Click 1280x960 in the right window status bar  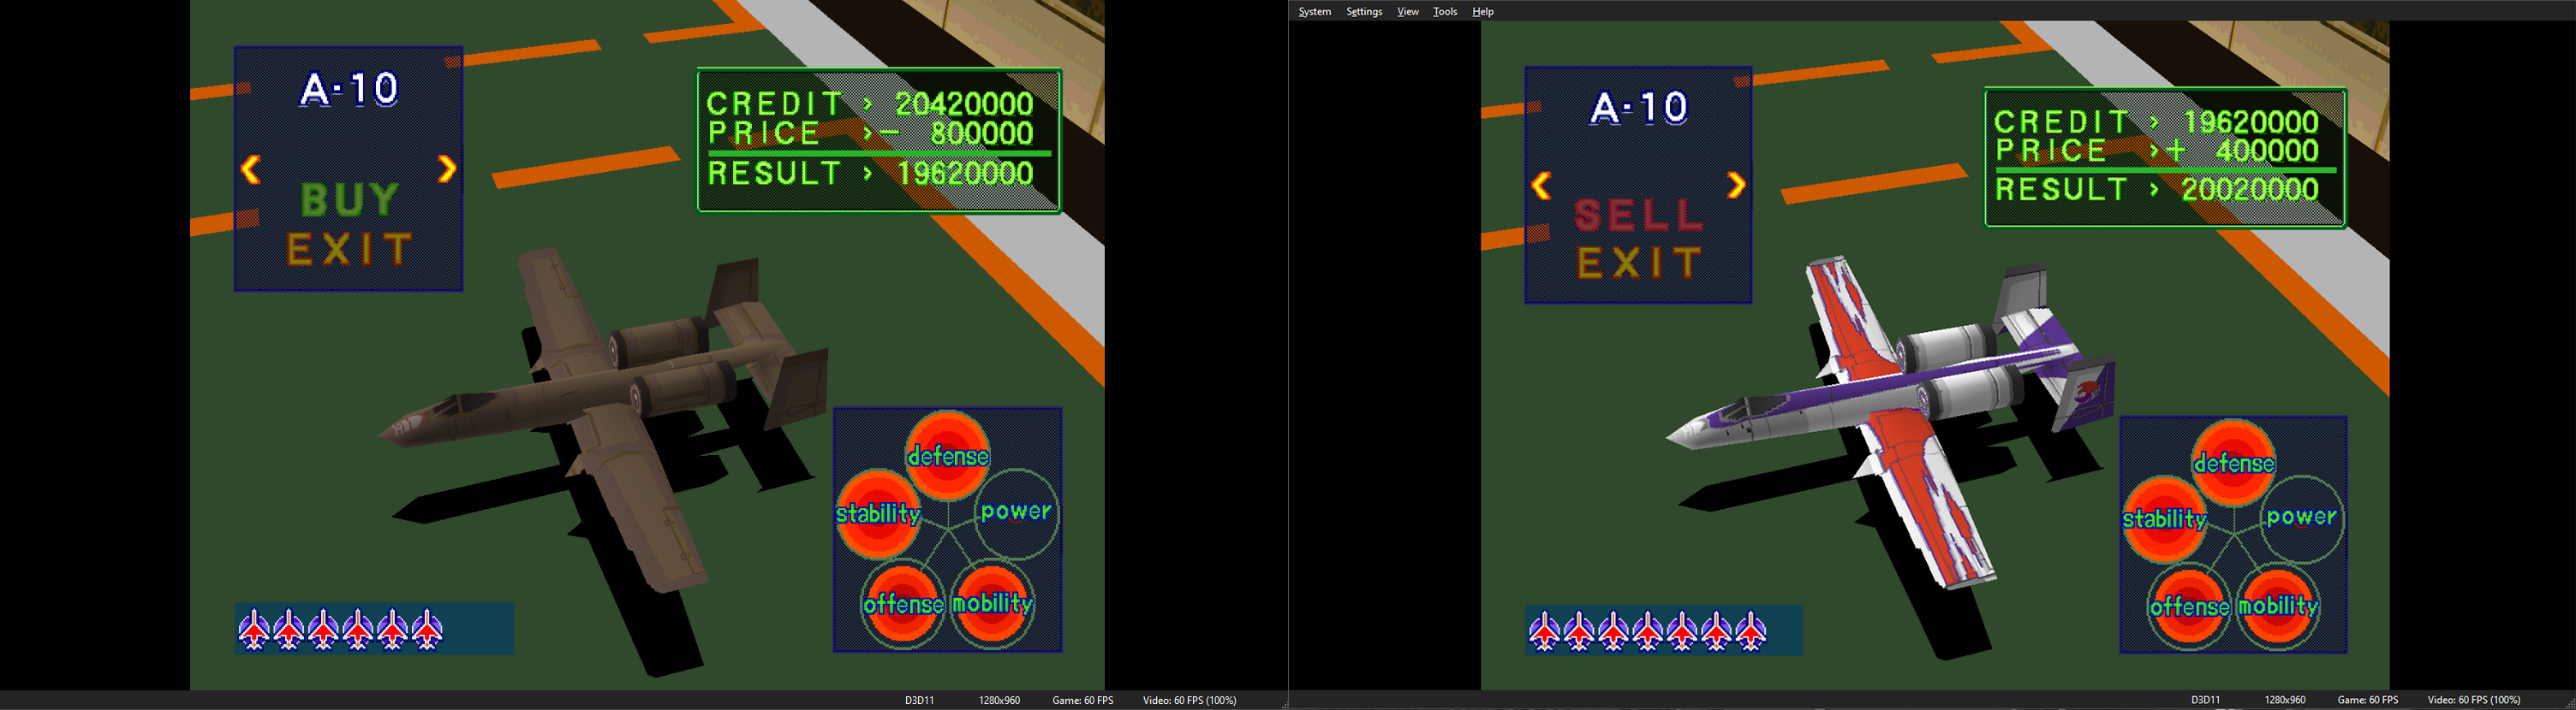coord(2285,700)
